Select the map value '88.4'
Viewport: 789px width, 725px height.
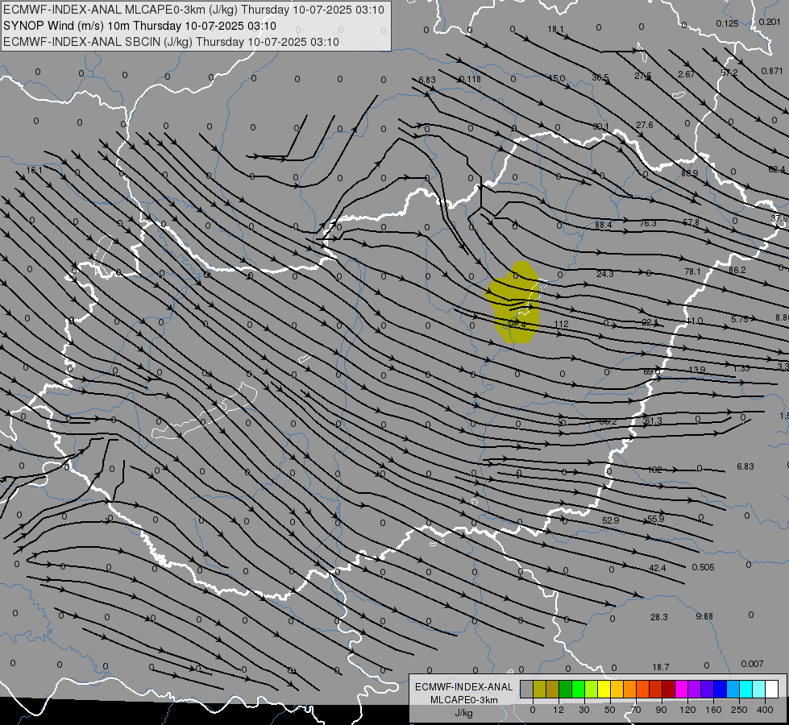pyautogui.click(x=603, y=225)
